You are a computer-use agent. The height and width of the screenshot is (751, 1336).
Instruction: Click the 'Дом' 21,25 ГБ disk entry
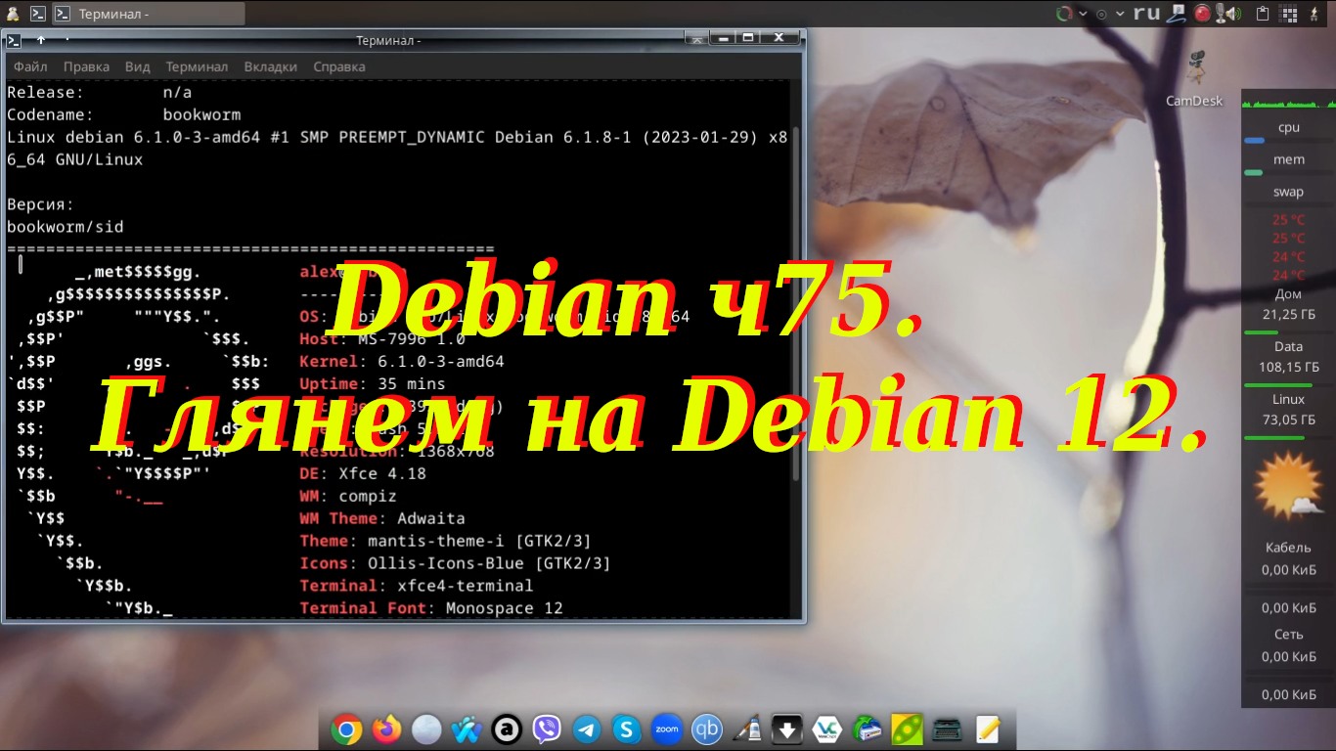pyautogui.click(x=1288, y=304)
